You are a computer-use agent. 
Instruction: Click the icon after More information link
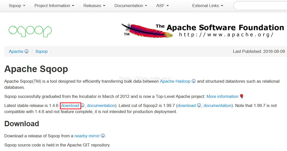241,96
